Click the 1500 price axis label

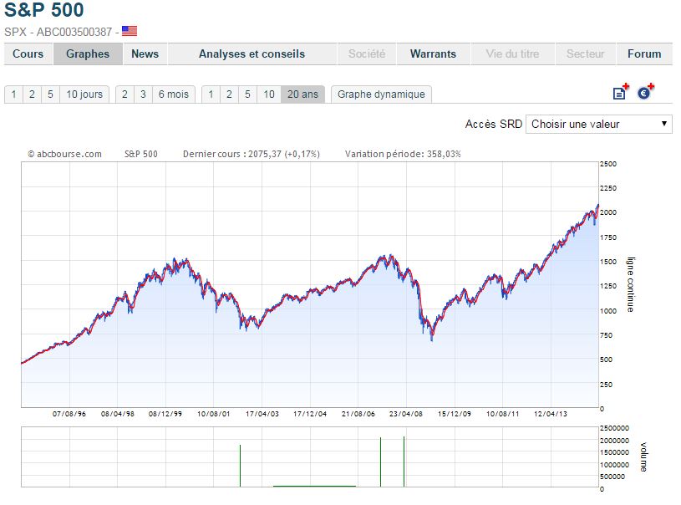(608, 262)
